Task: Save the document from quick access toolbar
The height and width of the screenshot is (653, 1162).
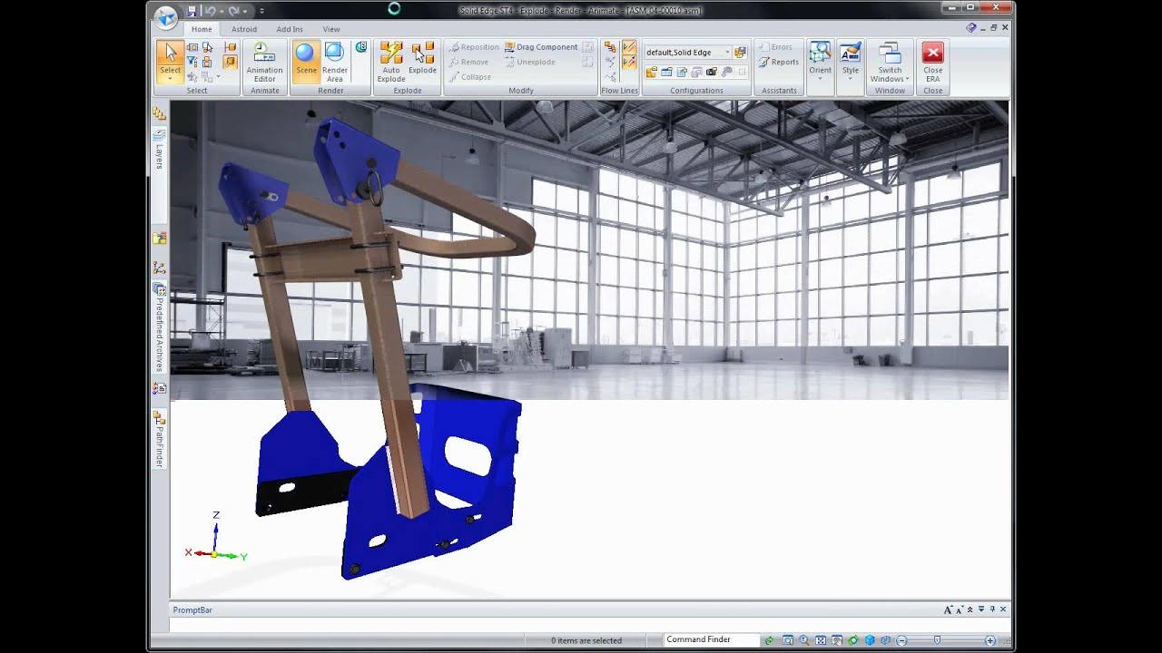Action: point(192,11)
